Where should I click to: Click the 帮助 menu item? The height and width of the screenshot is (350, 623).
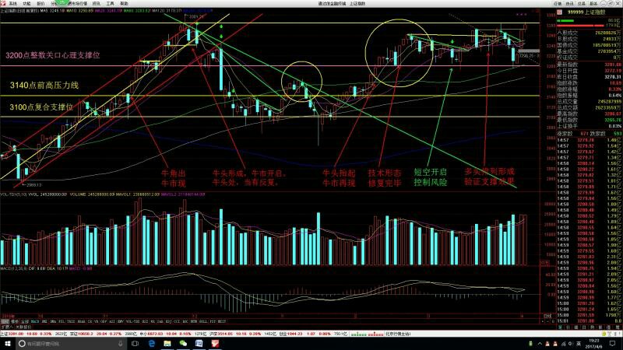124,3
